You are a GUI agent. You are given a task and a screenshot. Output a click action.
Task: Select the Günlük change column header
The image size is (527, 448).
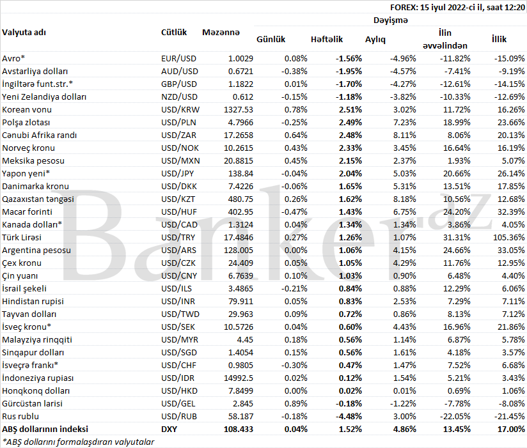271,39
